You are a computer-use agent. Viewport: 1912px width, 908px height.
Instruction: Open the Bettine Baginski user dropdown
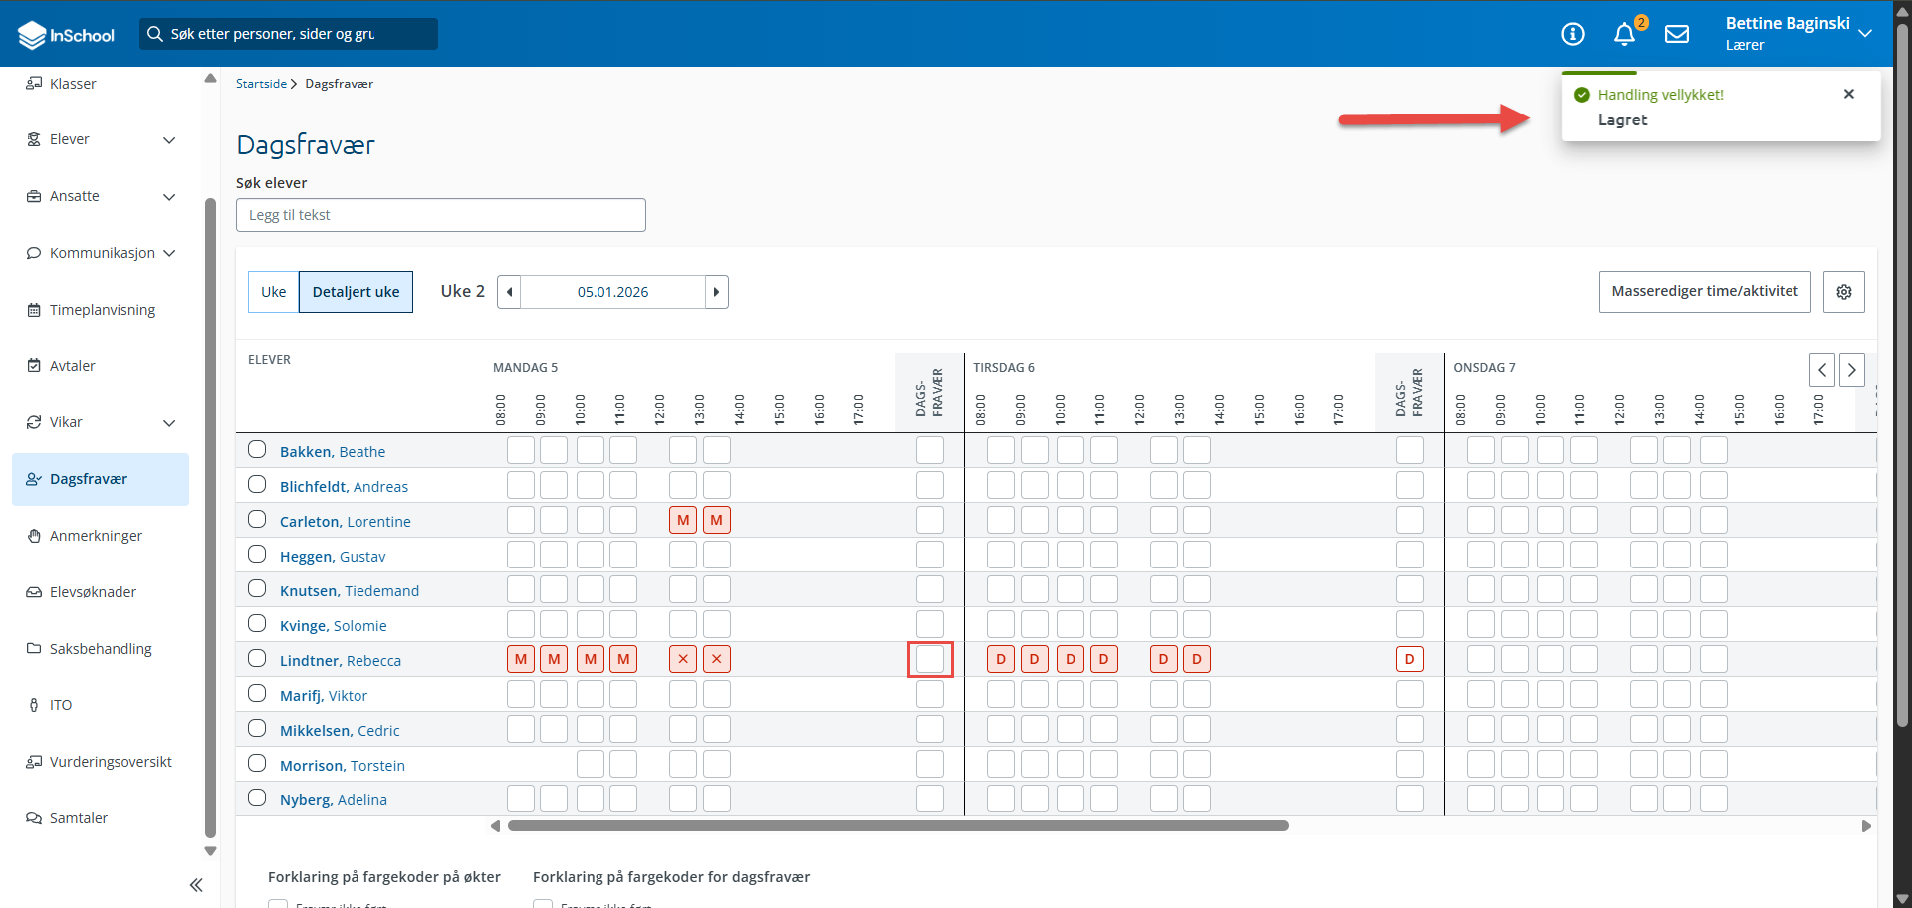coord(1798,34)
